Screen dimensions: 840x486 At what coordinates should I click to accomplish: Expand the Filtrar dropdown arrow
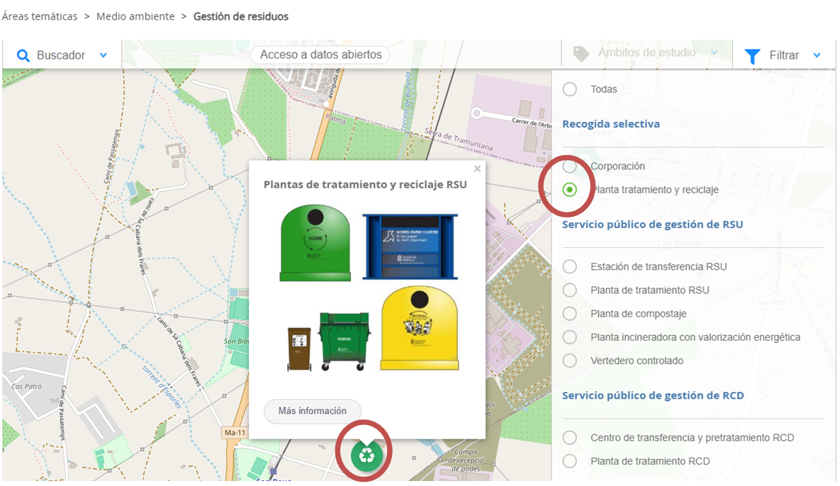point(817,55)
